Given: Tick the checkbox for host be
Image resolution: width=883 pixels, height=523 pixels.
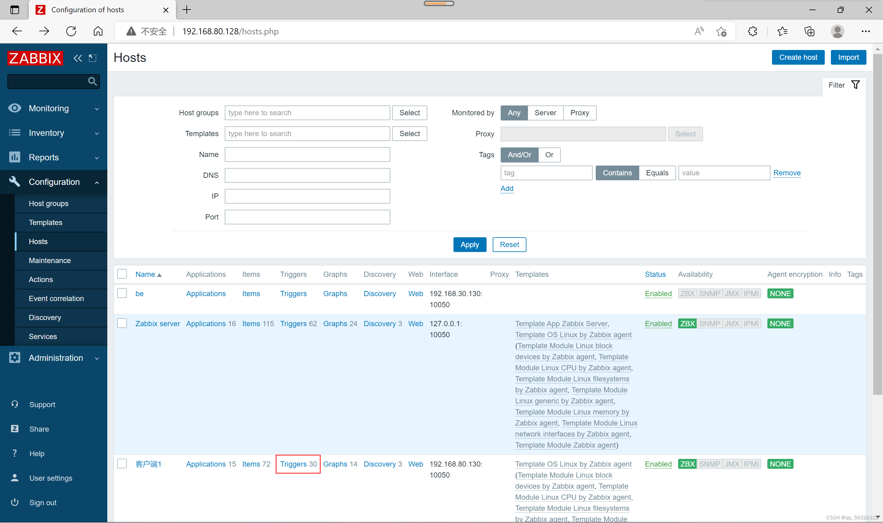Looking at the screenshot, I should point(122,293).
